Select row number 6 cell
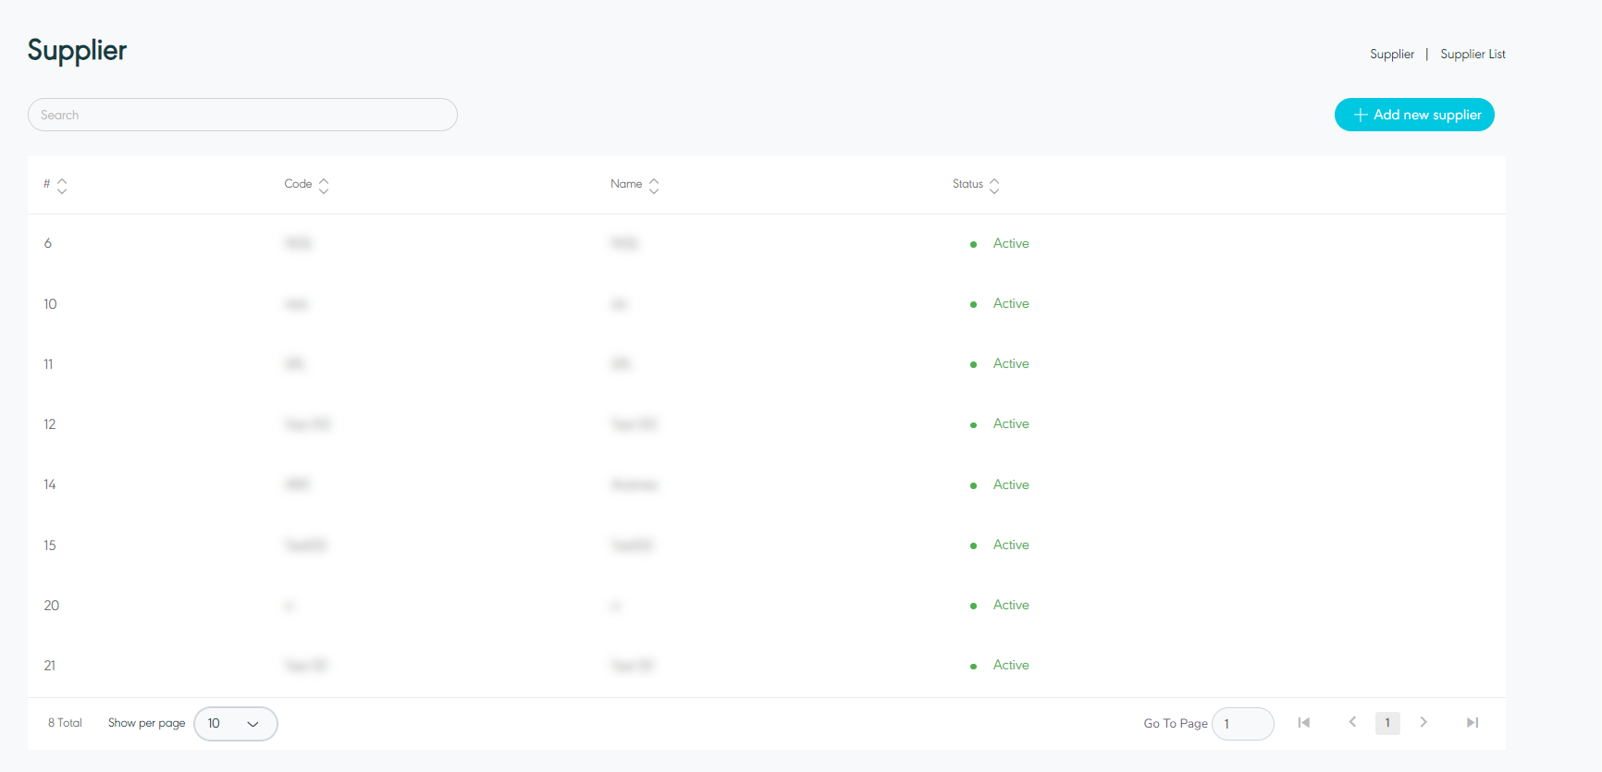The height and width of the screenshot is (772, 1602). (x=48, y=244)
